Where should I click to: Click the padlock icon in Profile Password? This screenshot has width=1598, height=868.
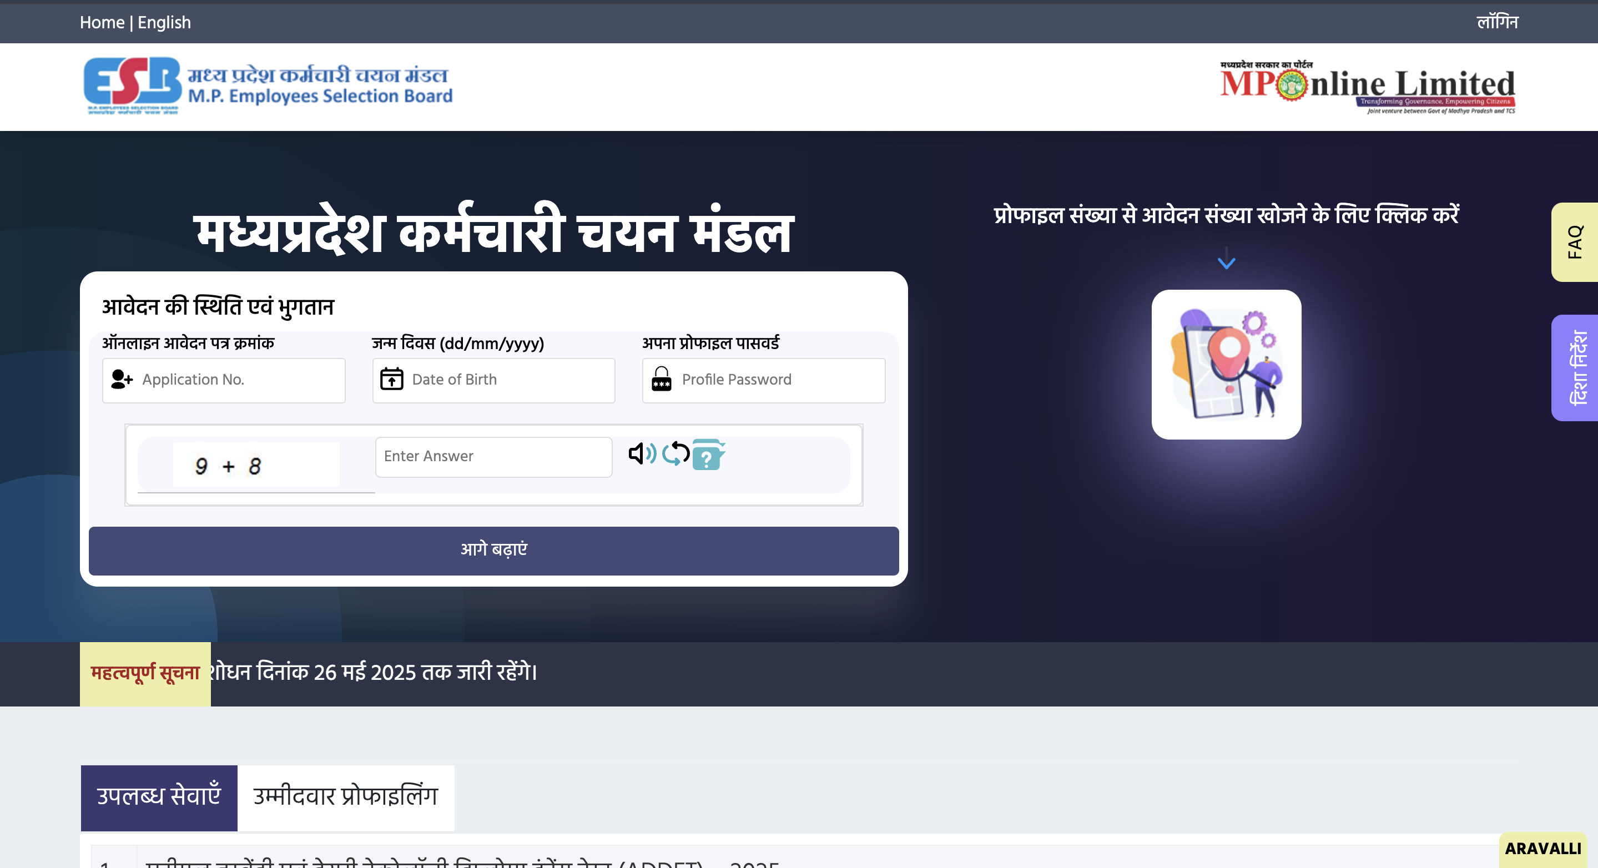point(661,379)
